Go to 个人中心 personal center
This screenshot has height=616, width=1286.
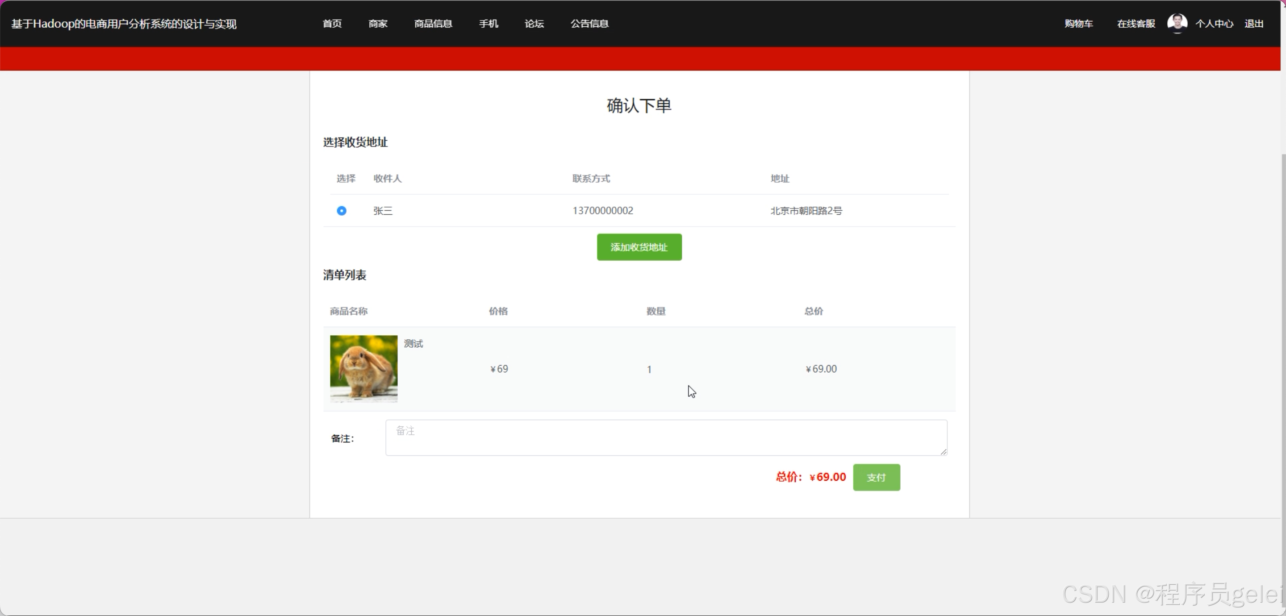1214,24
